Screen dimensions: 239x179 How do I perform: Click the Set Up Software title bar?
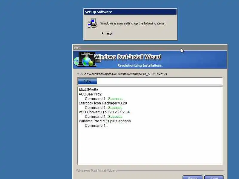(130, 12)
